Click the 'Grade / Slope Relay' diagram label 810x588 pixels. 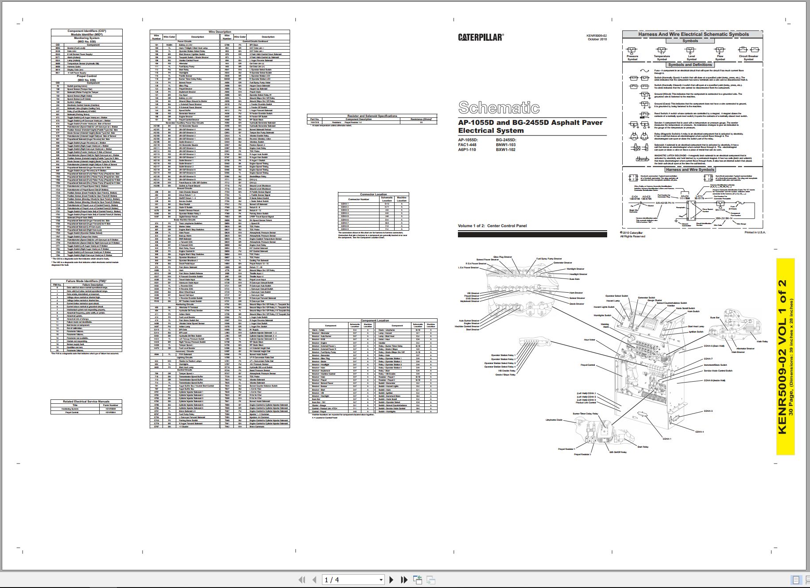point(505,375)
